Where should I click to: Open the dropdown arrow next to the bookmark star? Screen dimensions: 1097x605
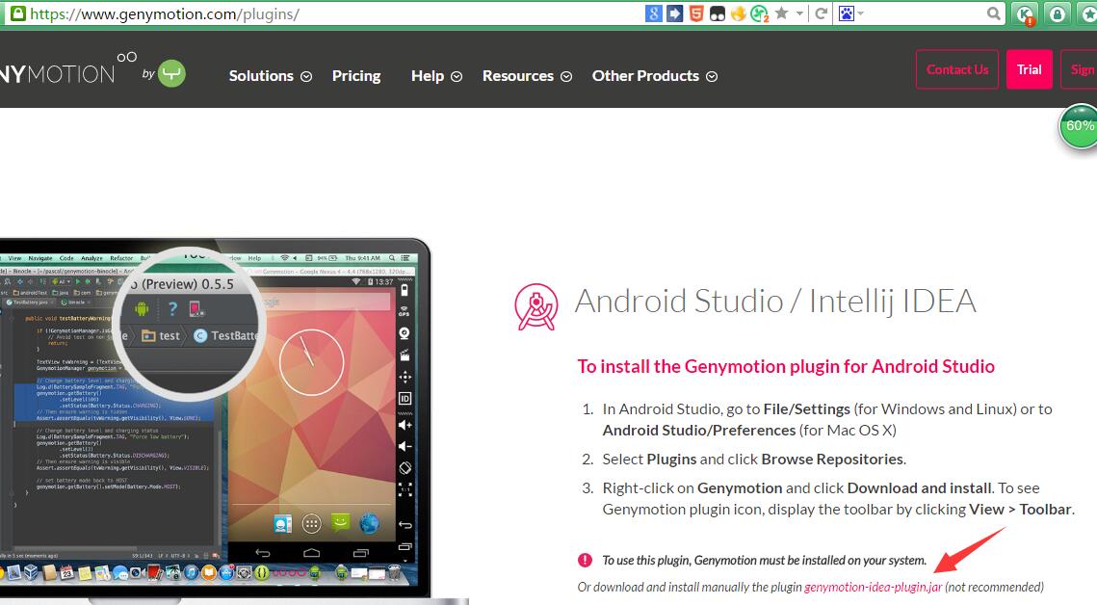799,13
